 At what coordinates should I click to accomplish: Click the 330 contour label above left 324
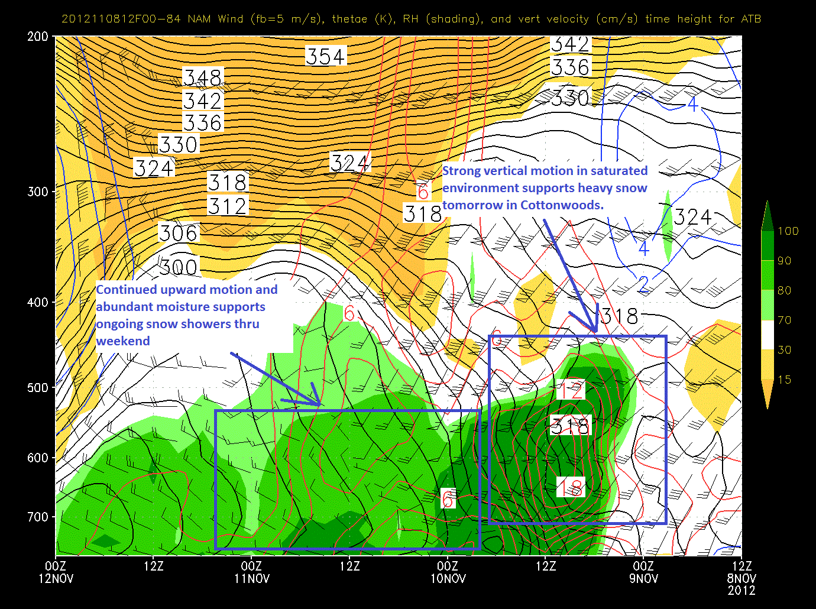point(178,144)
